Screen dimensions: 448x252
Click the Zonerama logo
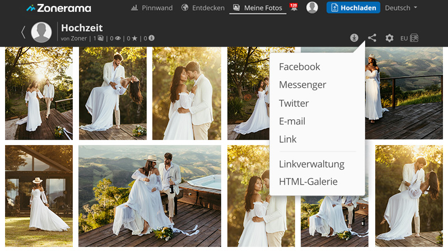(x=58, y=8)
